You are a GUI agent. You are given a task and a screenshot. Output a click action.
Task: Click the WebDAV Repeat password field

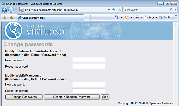[89, 91]
